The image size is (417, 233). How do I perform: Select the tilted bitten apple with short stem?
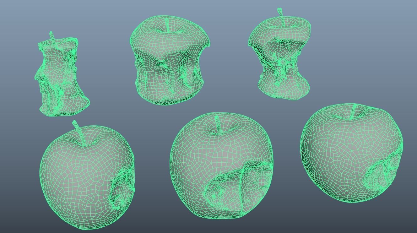[351, 153]
